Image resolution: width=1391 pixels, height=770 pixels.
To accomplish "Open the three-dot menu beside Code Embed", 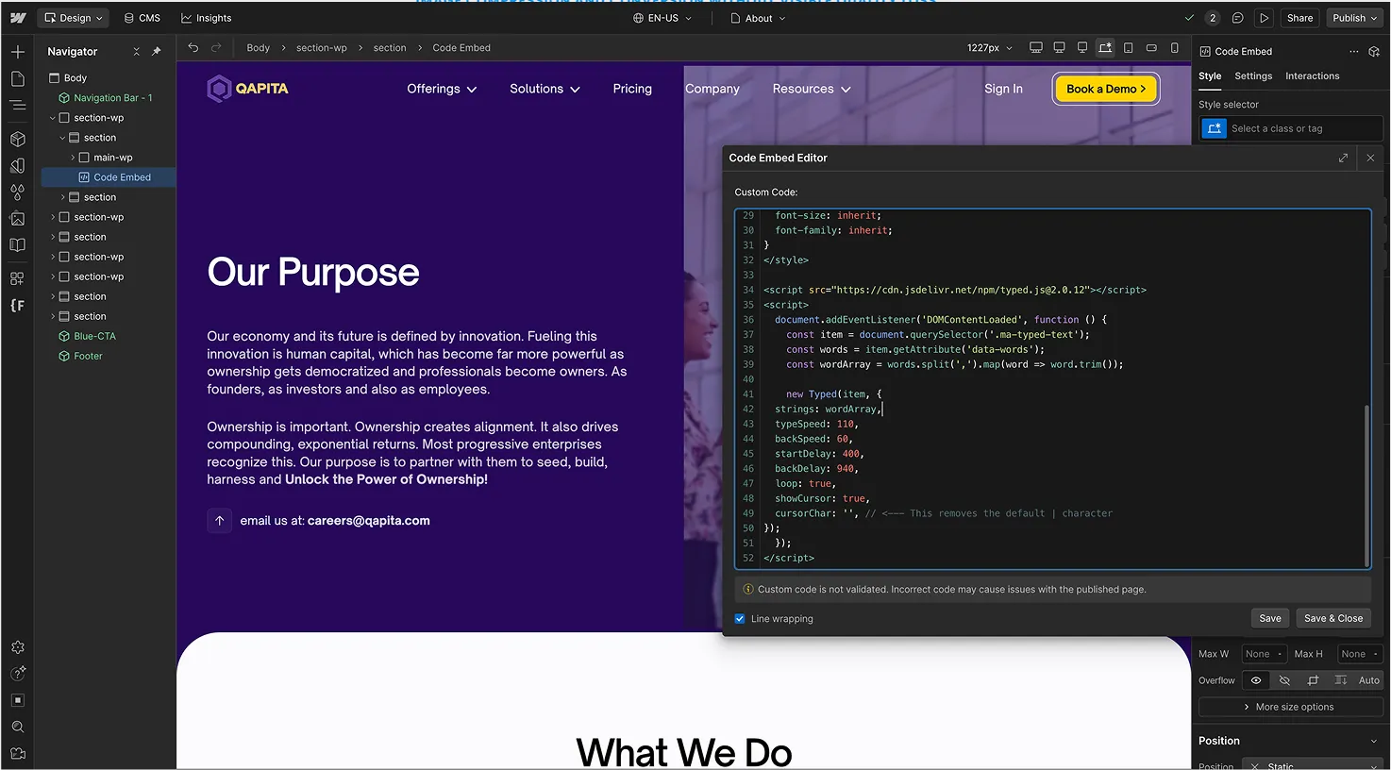I will [1354, 51].
